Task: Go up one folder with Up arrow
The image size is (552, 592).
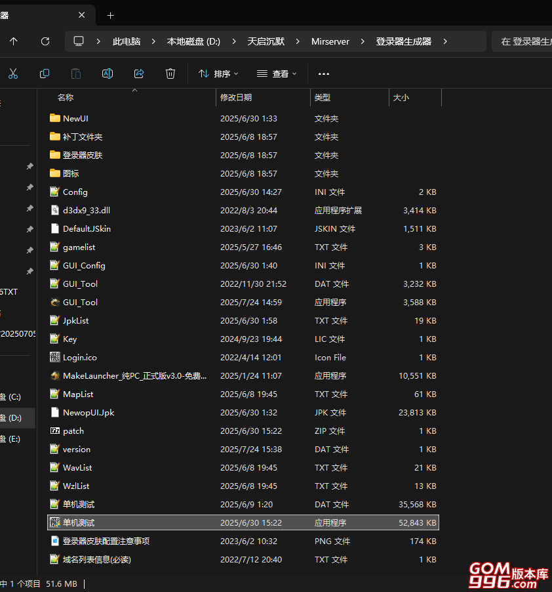Action: click(x=14, y=41)
